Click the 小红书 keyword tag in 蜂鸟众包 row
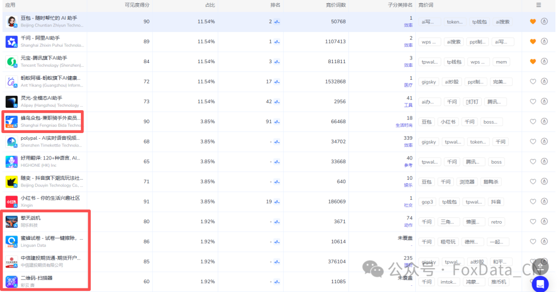The height and width of the screenshot is (292, 560). click(448, 122)
